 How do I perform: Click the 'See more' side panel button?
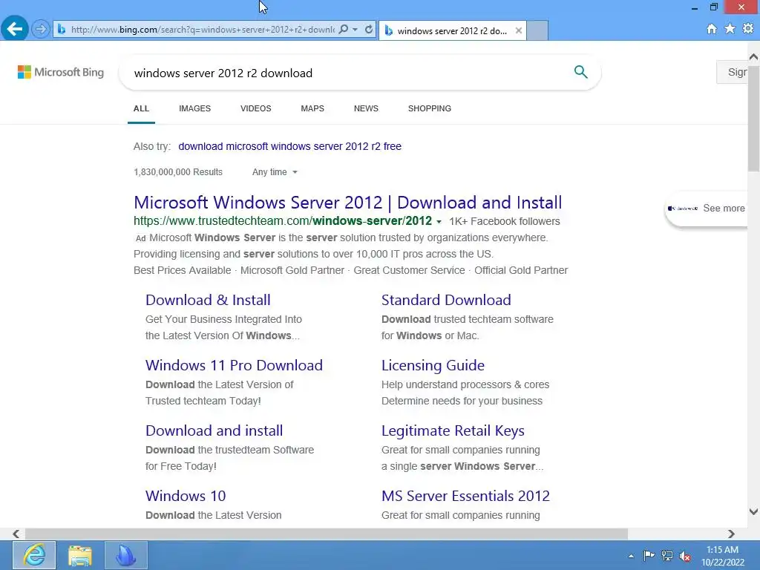707,209
